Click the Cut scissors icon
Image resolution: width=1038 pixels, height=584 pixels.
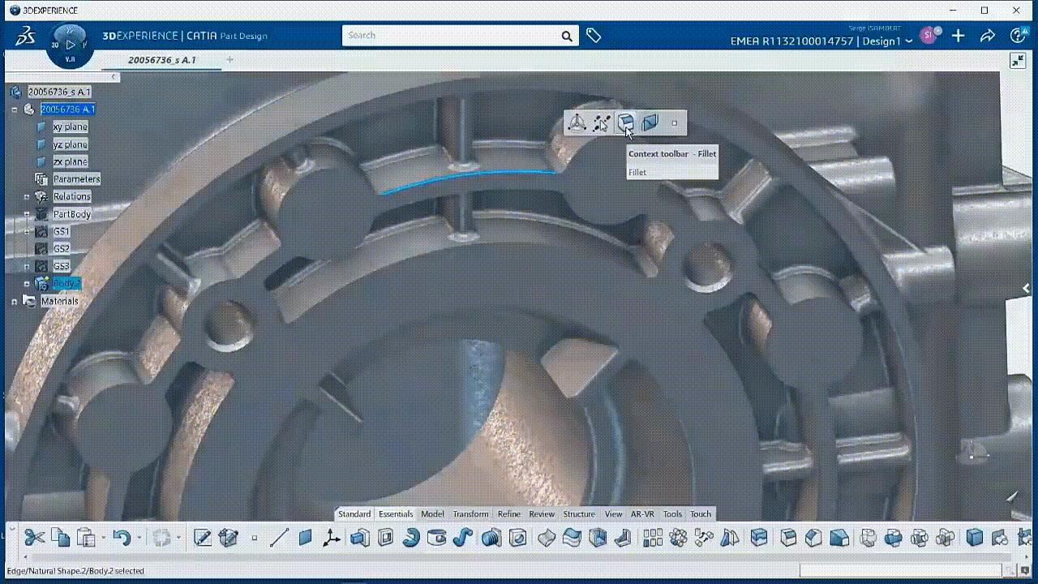(x=34, y=538)
